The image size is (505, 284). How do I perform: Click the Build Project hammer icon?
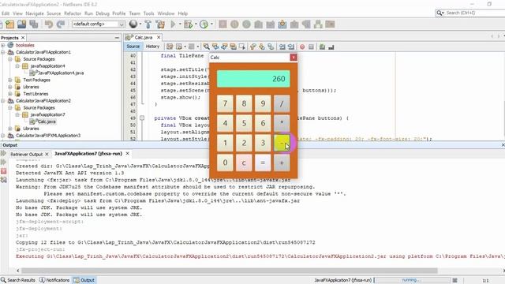tap(148, 24)
